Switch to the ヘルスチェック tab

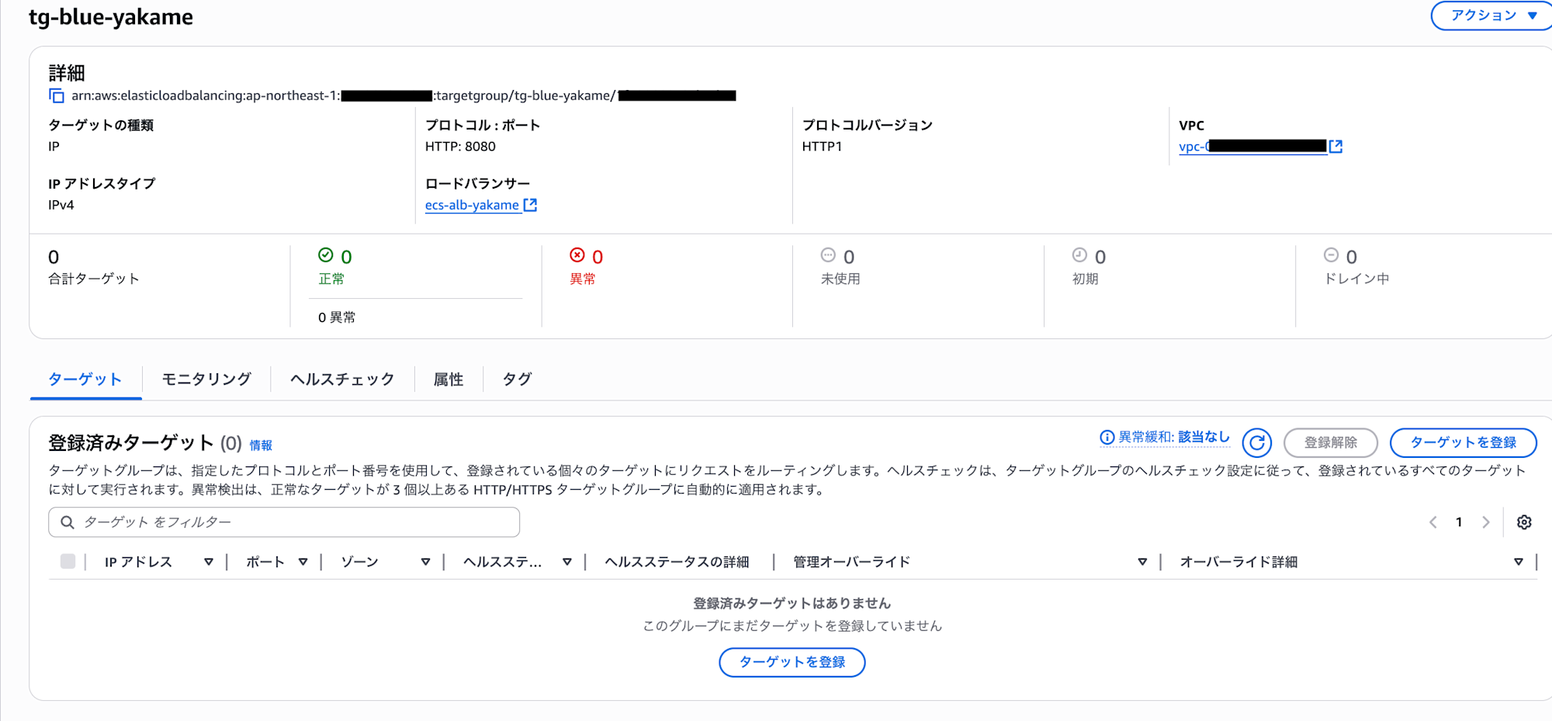pos(342,380)
